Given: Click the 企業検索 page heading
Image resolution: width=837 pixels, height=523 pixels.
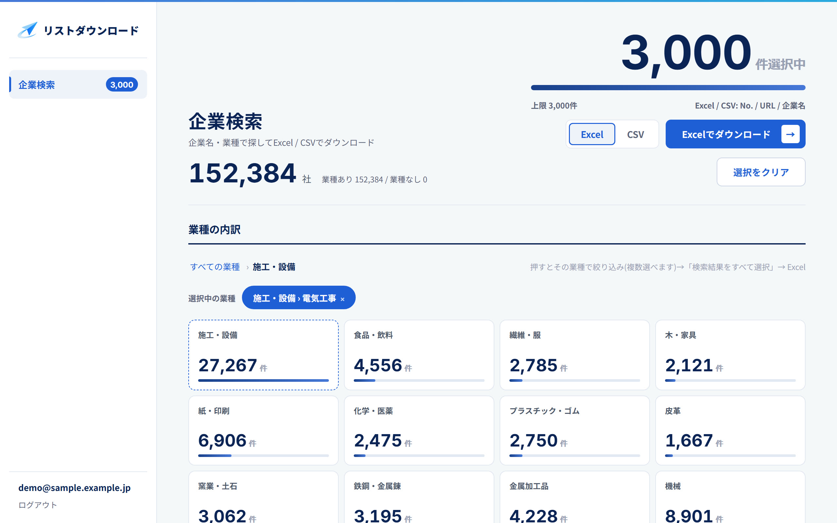Looking at the screenshot, I should click(226, 121).
